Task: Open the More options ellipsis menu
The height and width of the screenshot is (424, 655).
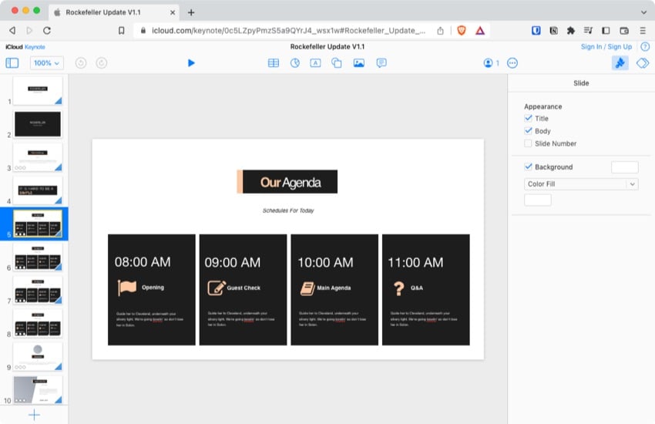Action: [x=512, y=63]
